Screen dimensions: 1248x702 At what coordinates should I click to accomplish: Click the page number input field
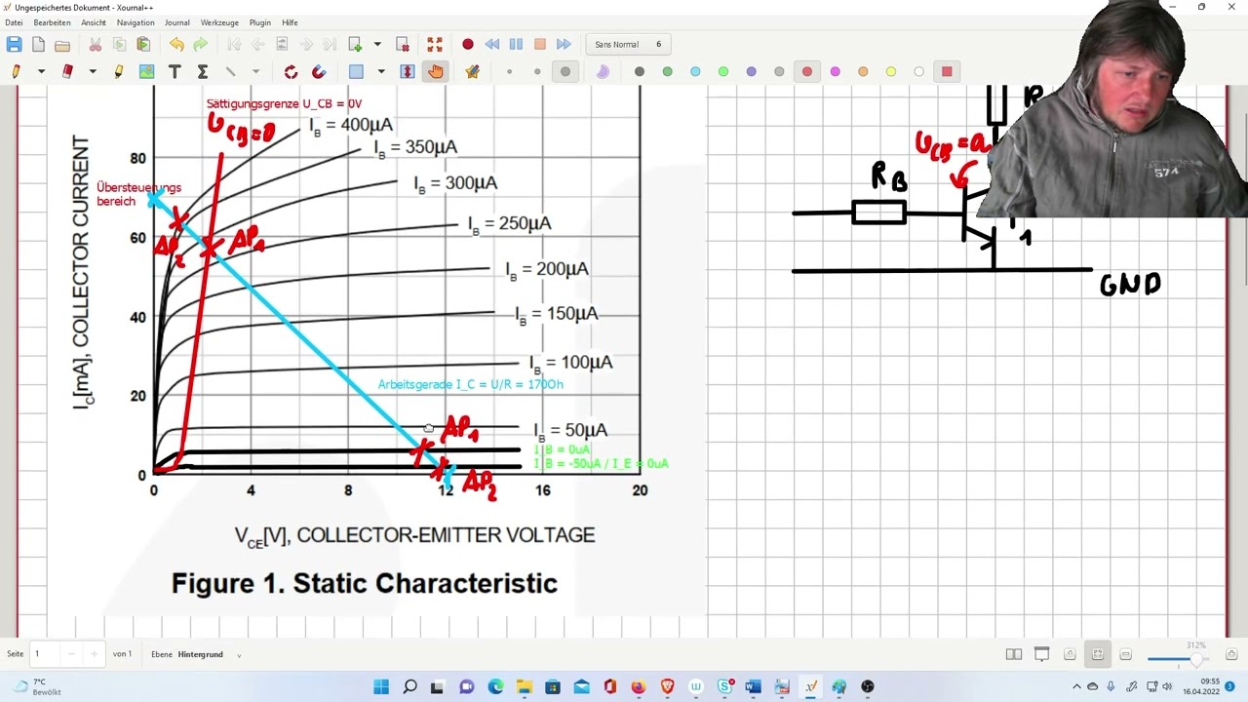47,654
